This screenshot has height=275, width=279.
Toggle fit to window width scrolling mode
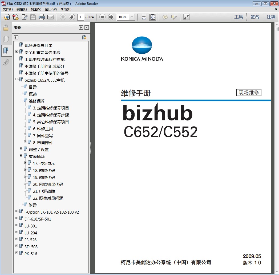pos(144,17)
